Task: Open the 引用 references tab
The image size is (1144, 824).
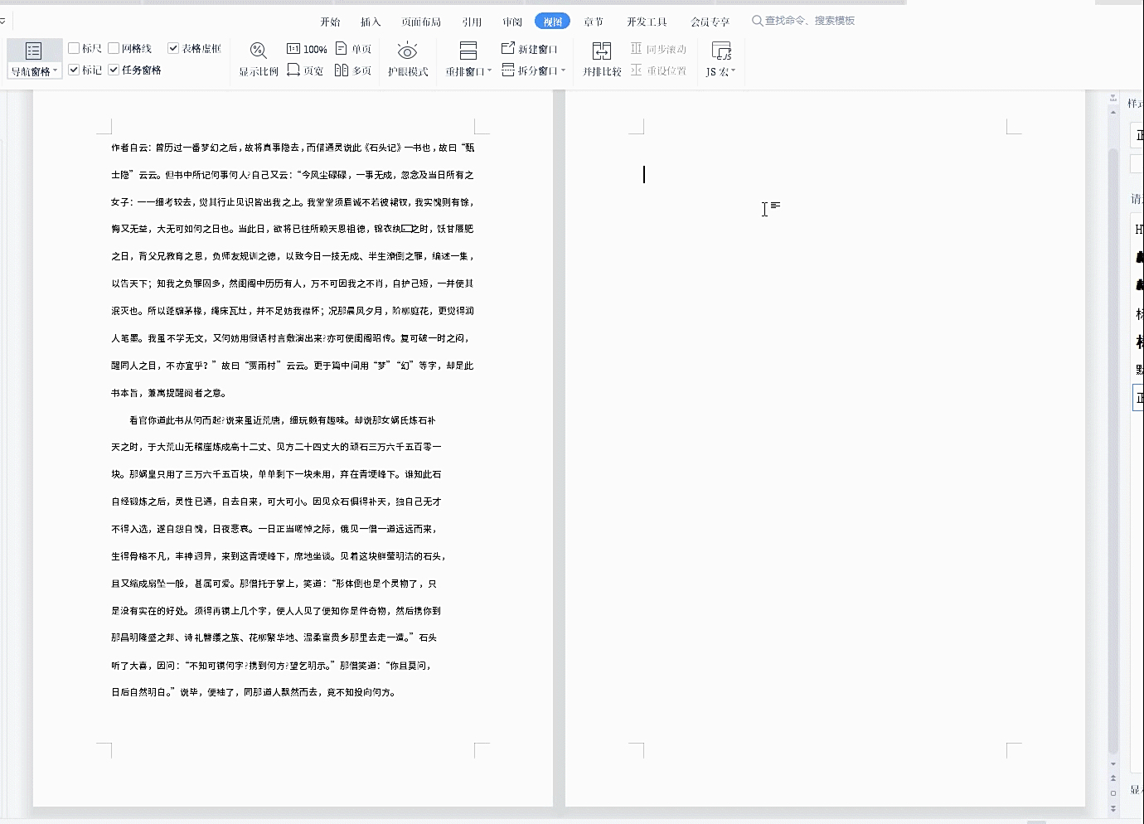Action: (472, 22)
